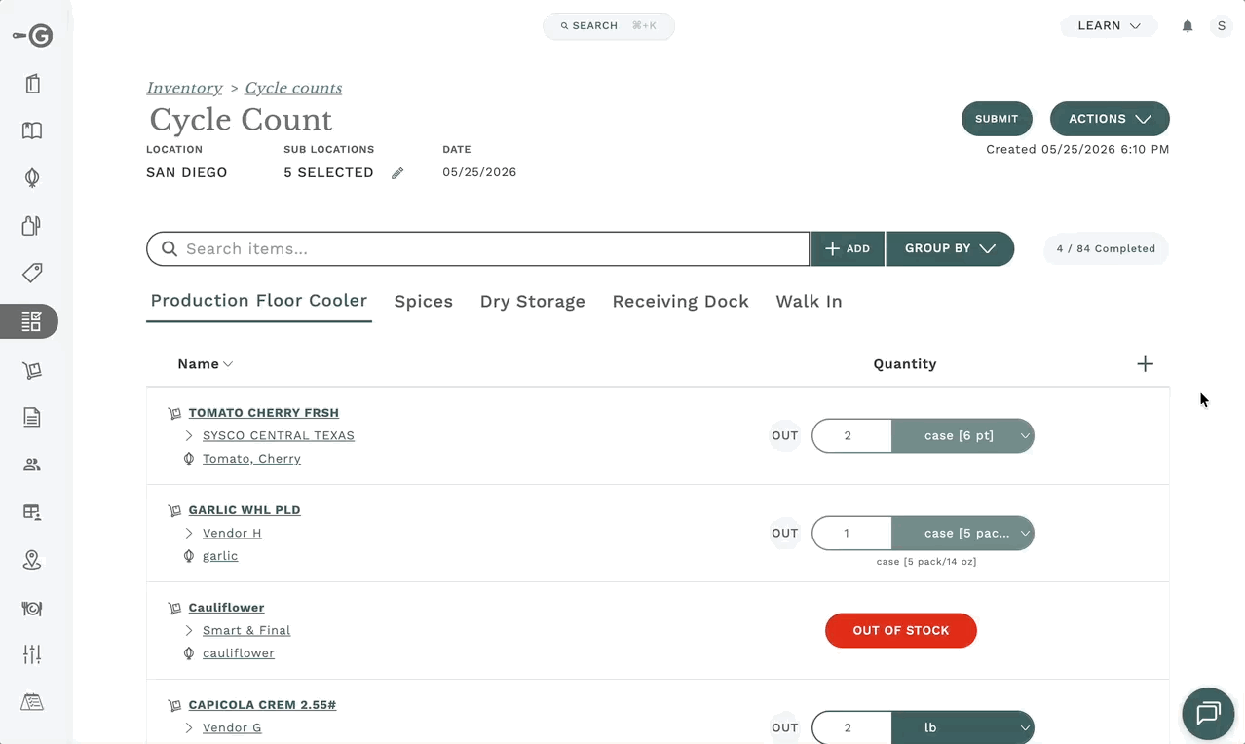Screen dimensions: 1245x744
Task: Open the case [6 pt] unit dropdown
Action: [962, 436]
